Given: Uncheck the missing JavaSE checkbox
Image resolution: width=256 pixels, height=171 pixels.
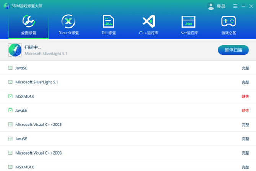Looking at the screenshot, I should tap(10, 111).
